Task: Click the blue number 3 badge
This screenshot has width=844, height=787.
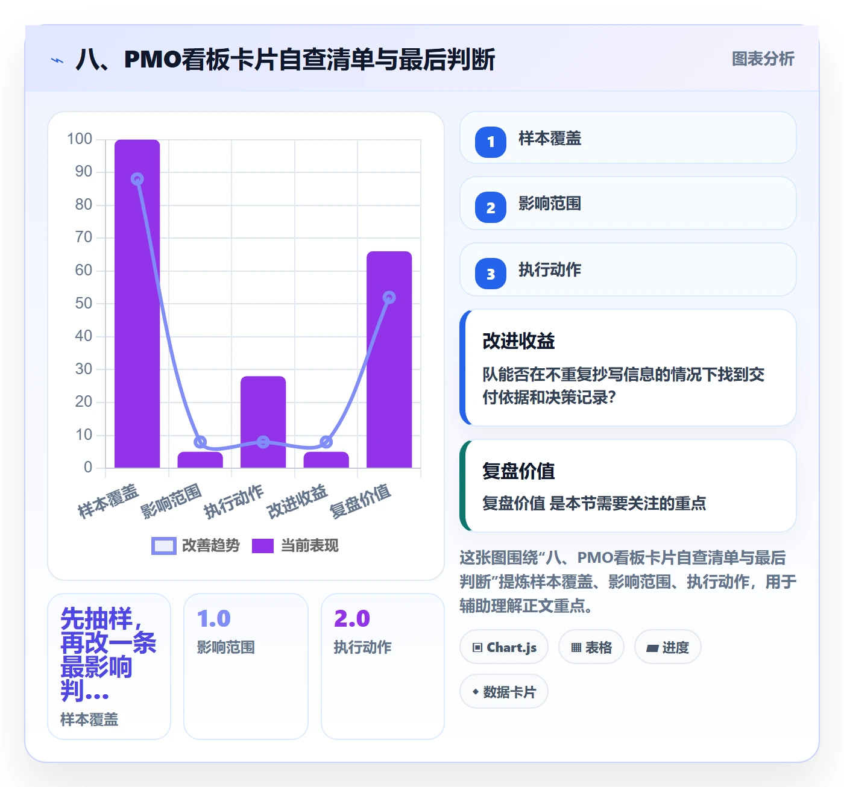Action: pos(491,274)
